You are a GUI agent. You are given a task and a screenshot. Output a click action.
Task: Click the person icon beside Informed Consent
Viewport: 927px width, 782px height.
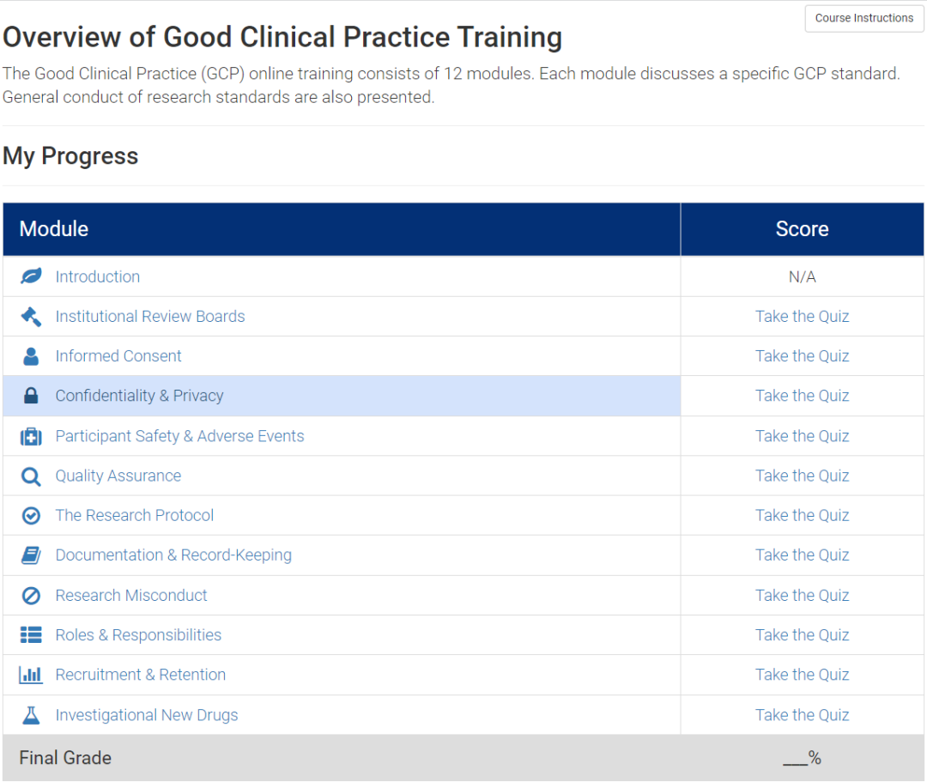point(31,356)
